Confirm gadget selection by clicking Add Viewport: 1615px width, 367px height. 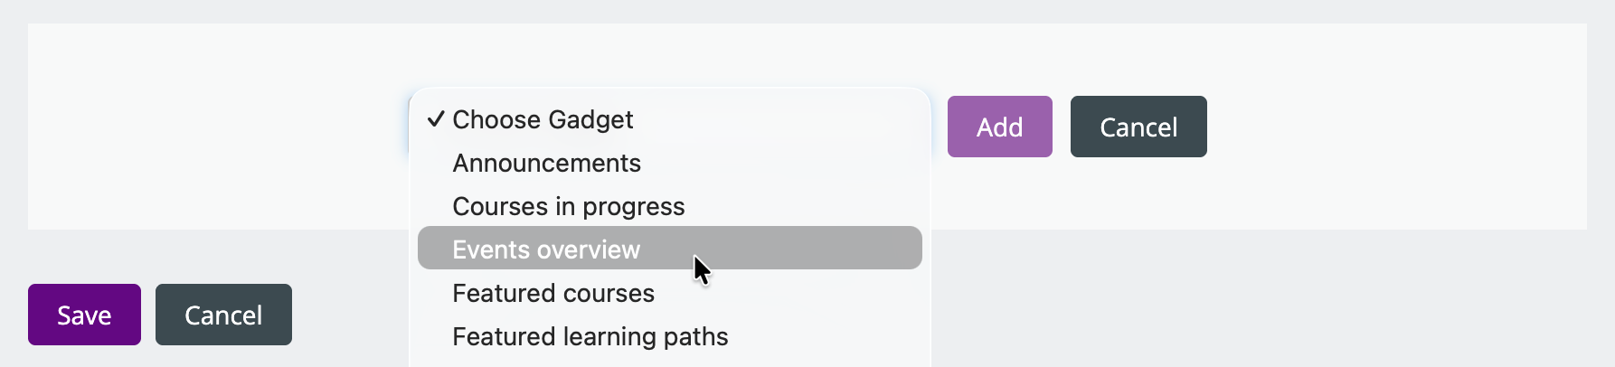click(x=999, y=127)
